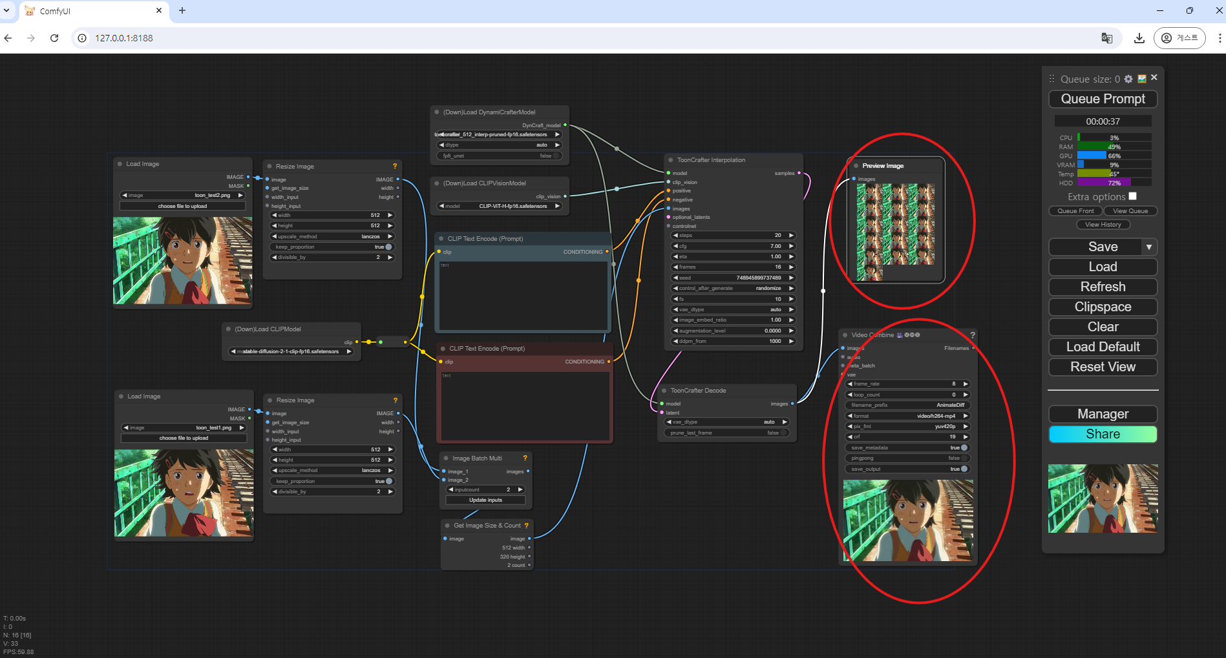Open the Save button dropdown arrow
Viewport: 1226px width, 658px height.
(1149, 247)
